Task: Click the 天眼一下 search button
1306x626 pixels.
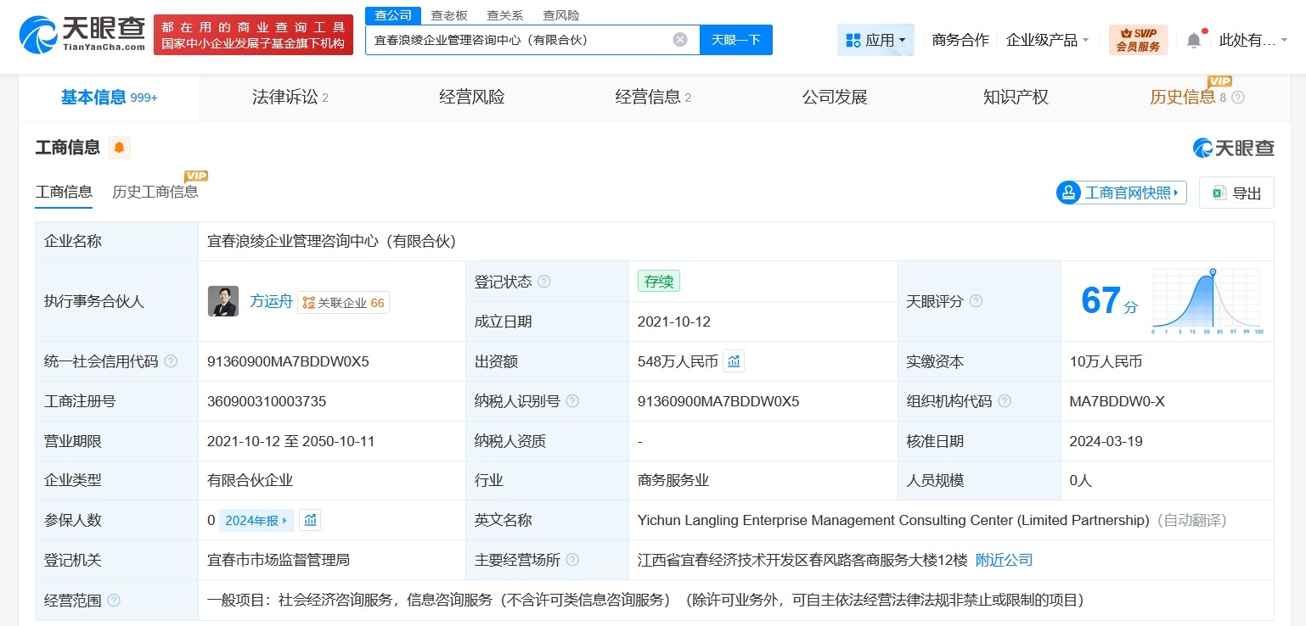Action: pyautogui.click(x=735, y=40)
